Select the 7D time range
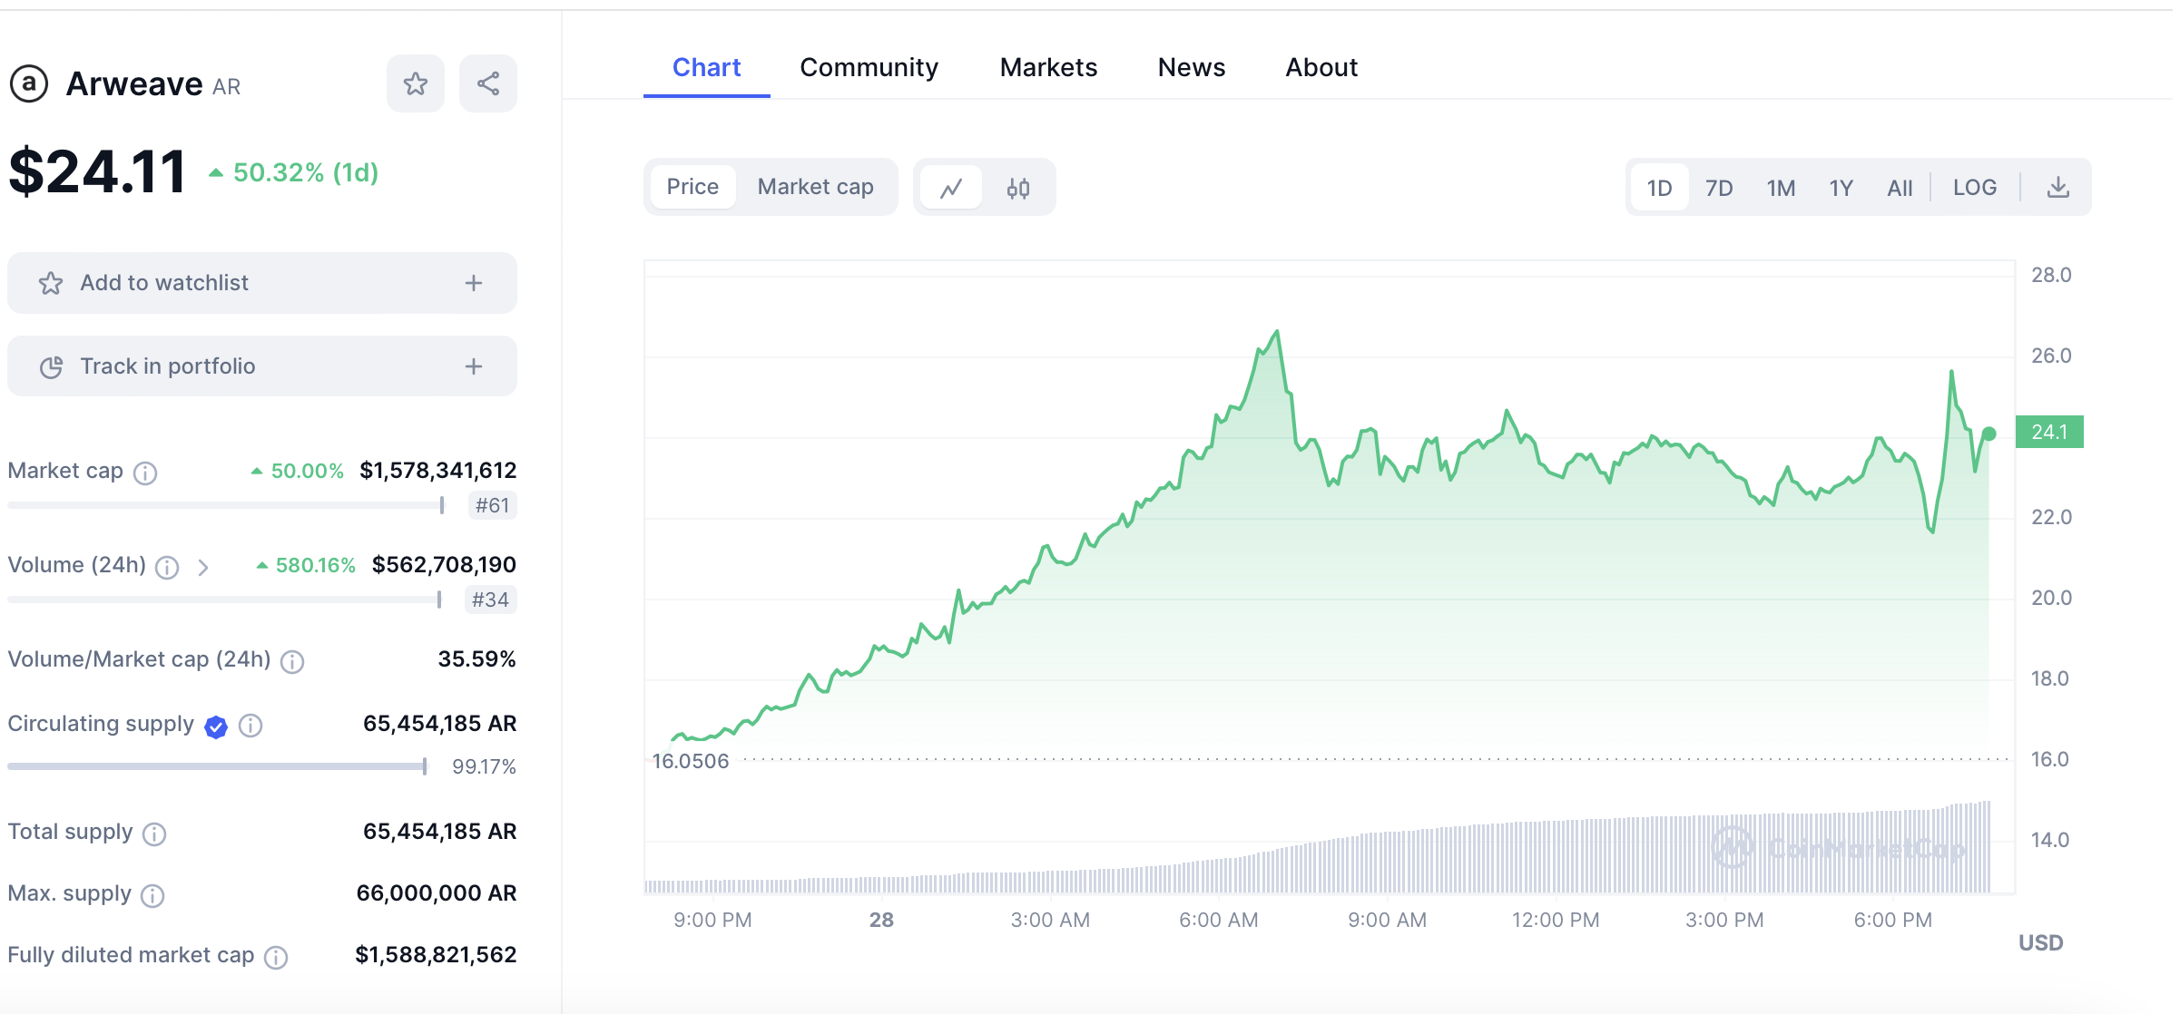2180x1014 pixels. click(x=1719, y=188)
